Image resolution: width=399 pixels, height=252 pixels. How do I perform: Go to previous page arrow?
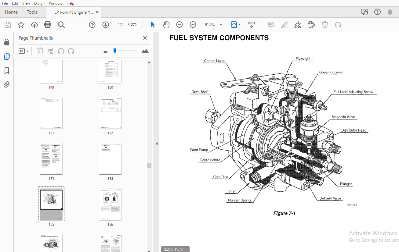click(92, 25)
